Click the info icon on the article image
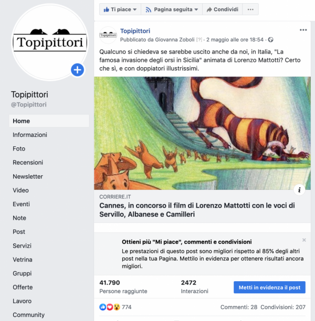Screen dimensions: 315x321 click(299, 190)
